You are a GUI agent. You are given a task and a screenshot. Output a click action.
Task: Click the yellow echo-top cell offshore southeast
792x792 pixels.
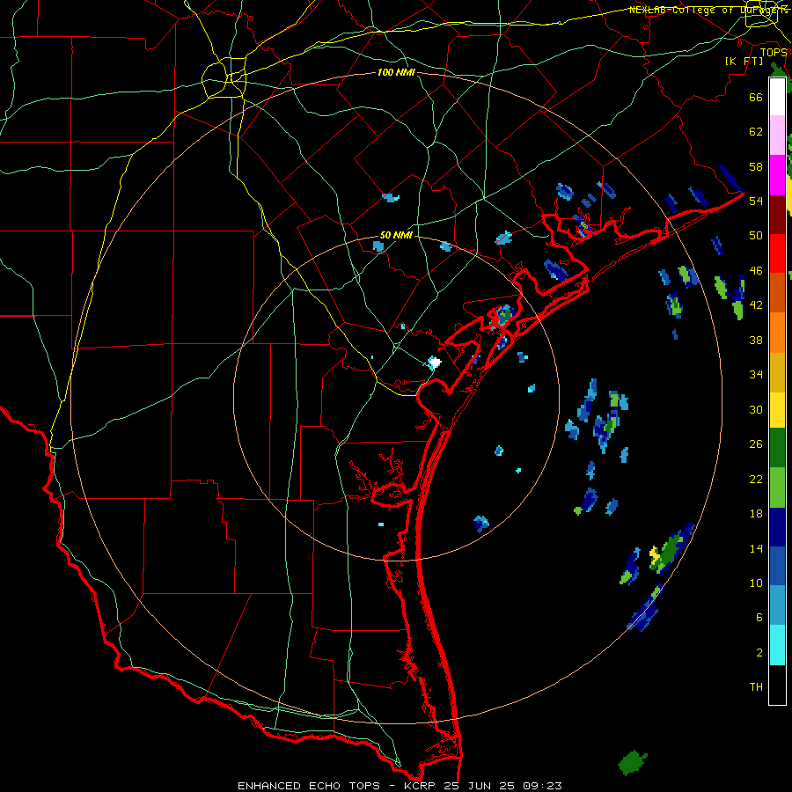655,555
